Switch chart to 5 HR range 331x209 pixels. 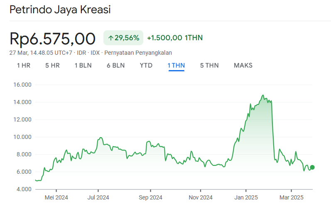[x=52, y=66]
